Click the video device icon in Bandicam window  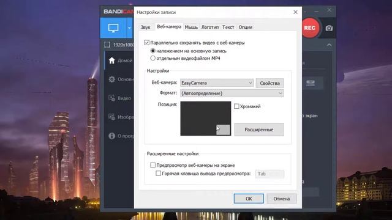tap(311, 83)
